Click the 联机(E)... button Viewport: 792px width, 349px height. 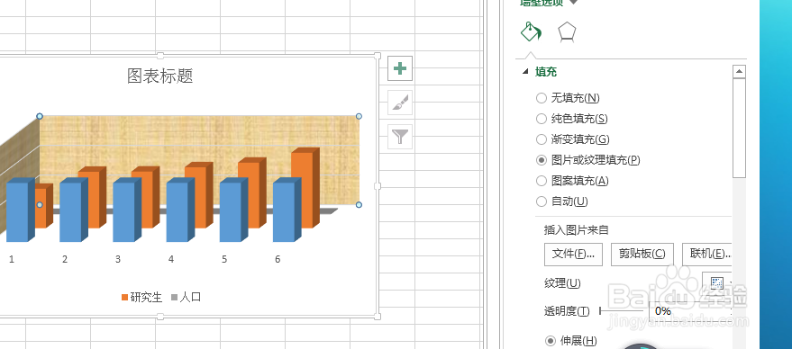tap(708, 254)
